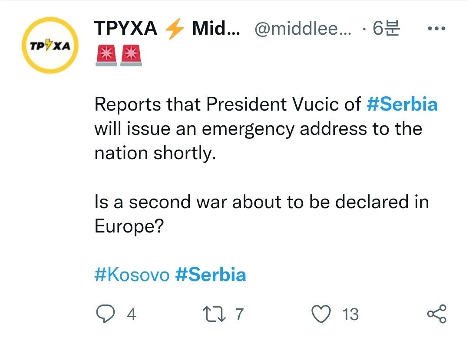Open the TPYXA profile avatar
Image resolution: width=469 pixels, height=347 pixels.
coord(50,46)
